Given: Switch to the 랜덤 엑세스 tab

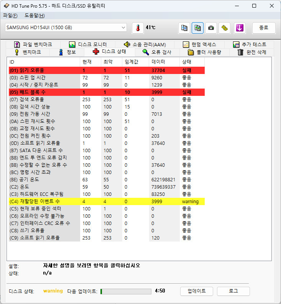Looking at the screenshot, I should point(199,44).
